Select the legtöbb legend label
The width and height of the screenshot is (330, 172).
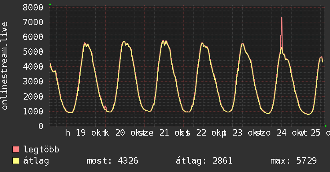click(41, 150)
